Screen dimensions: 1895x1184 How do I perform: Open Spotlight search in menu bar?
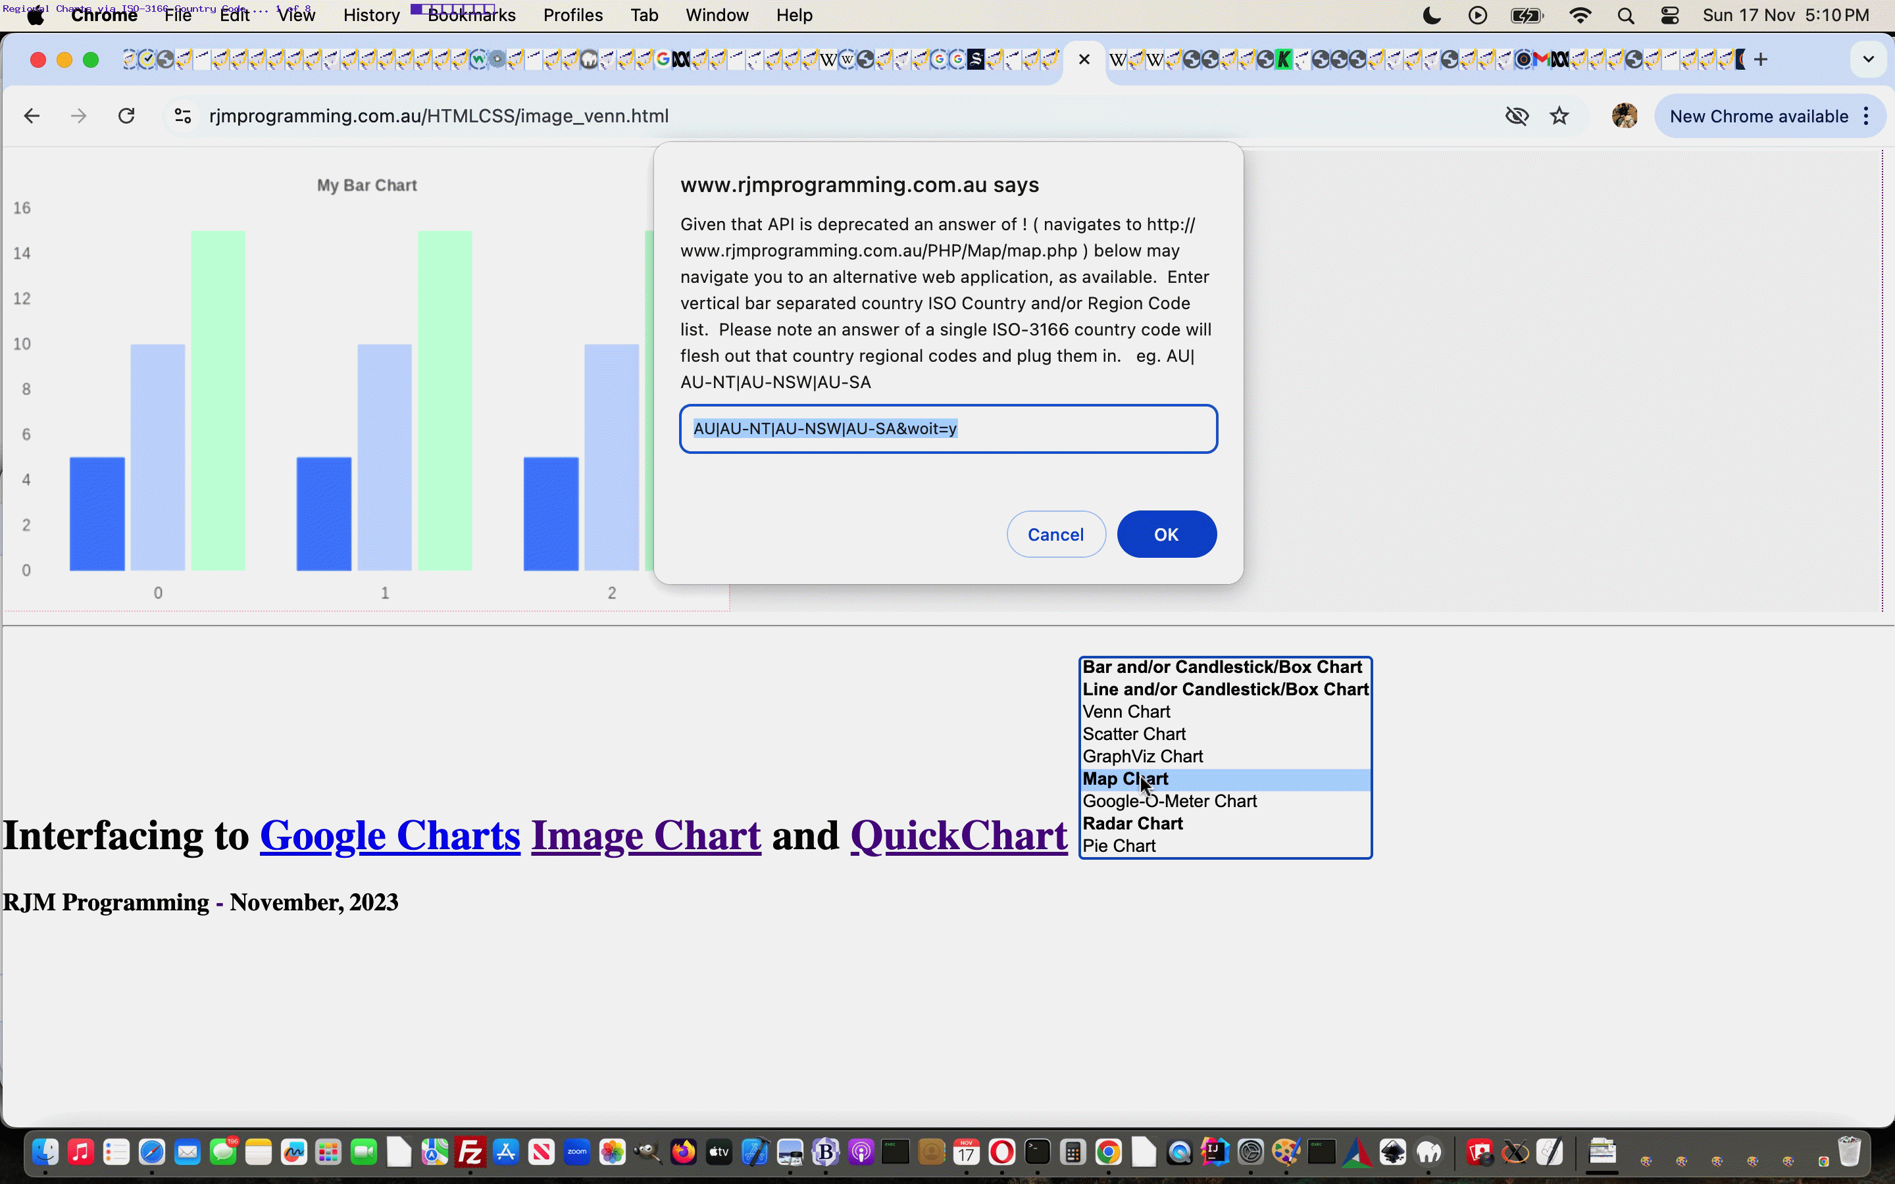click(x=1626, y=15)
